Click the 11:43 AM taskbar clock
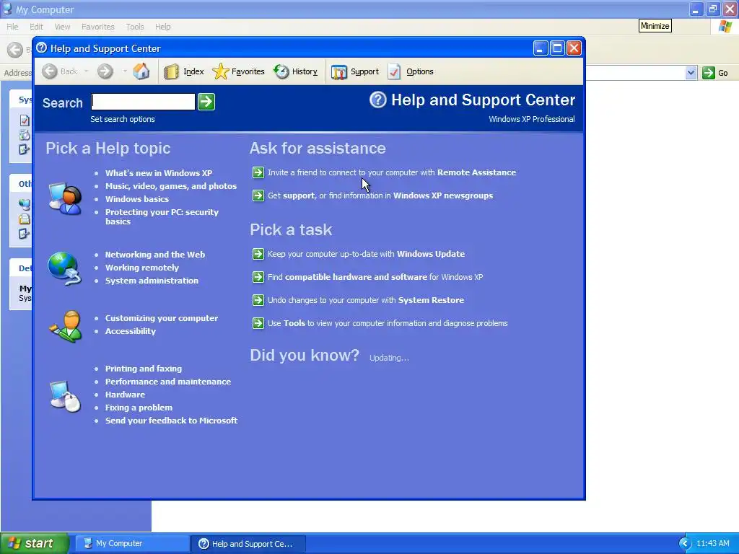The width and height of the screenshot is (739, 554). (712, 544)
